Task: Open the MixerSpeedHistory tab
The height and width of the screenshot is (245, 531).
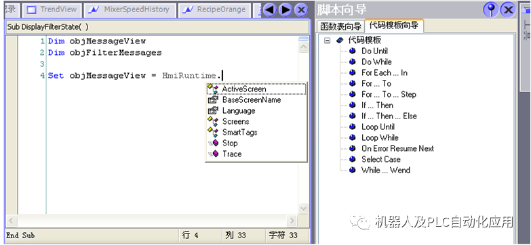Action: point(130,10)
